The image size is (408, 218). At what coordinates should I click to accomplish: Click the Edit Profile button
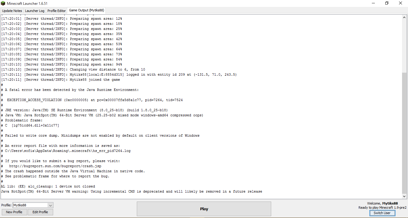pos(40,212)
